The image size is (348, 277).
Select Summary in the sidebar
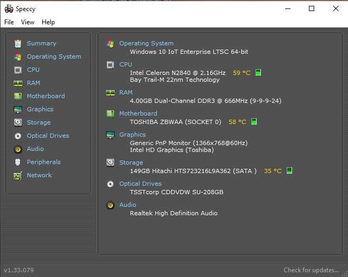point(42,43)
